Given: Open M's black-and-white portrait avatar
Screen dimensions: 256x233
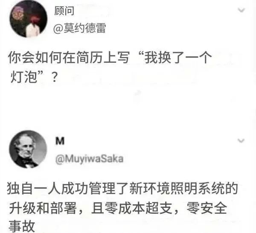Looking at the screenshot, I should click(28, 149).
